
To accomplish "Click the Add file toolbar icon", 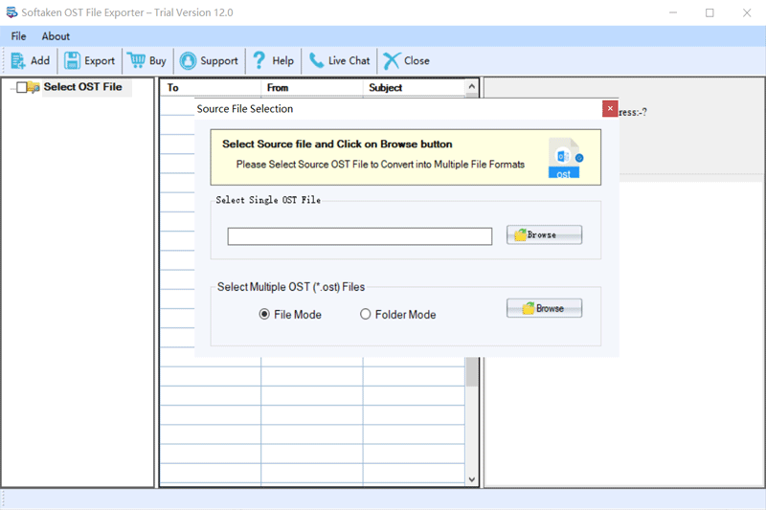I will pos(18,61).
